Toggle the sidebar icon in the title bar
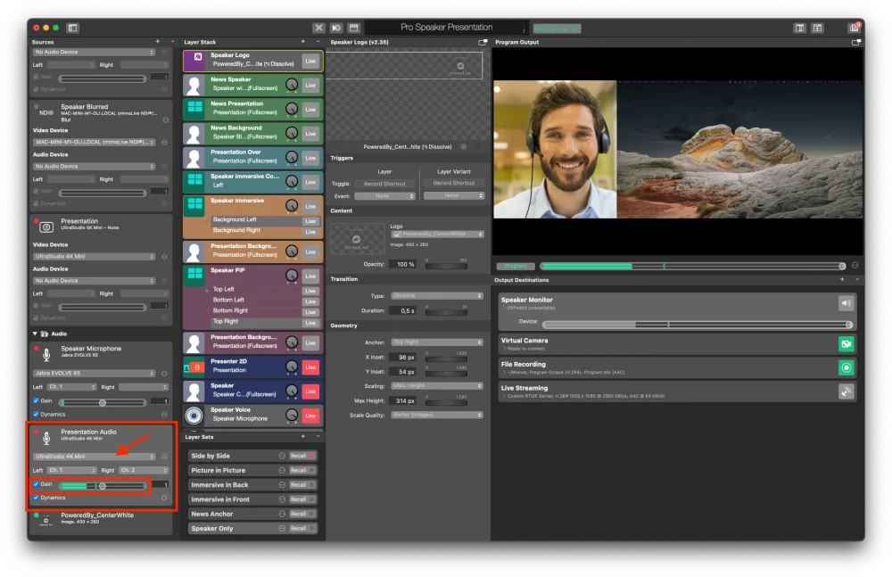This screenshot has height=577, width=892. coord(72,28)
